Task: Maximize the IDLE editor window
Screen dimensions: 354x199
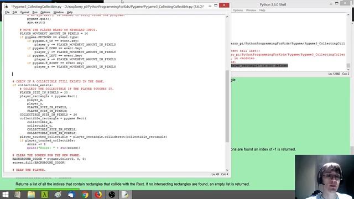Action: point(216,5)
